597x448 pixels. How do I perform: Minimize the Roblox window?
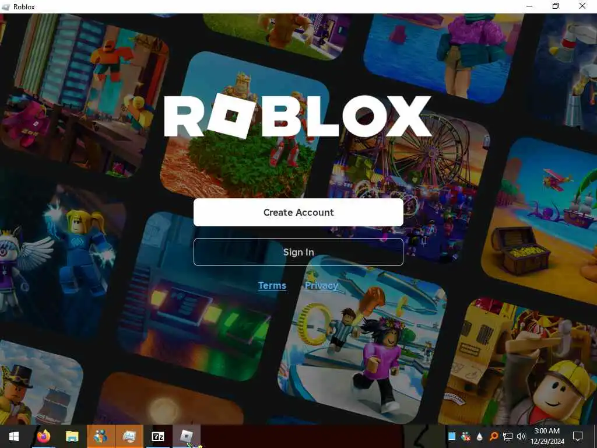(529, 6)
